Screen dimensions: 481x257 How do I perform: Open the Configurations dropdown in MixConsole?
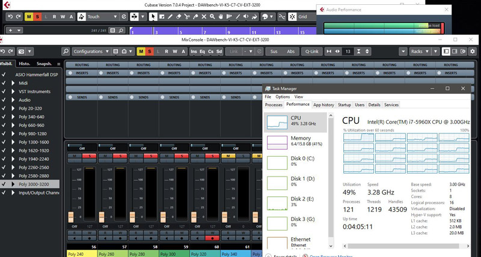click(91, 52)
